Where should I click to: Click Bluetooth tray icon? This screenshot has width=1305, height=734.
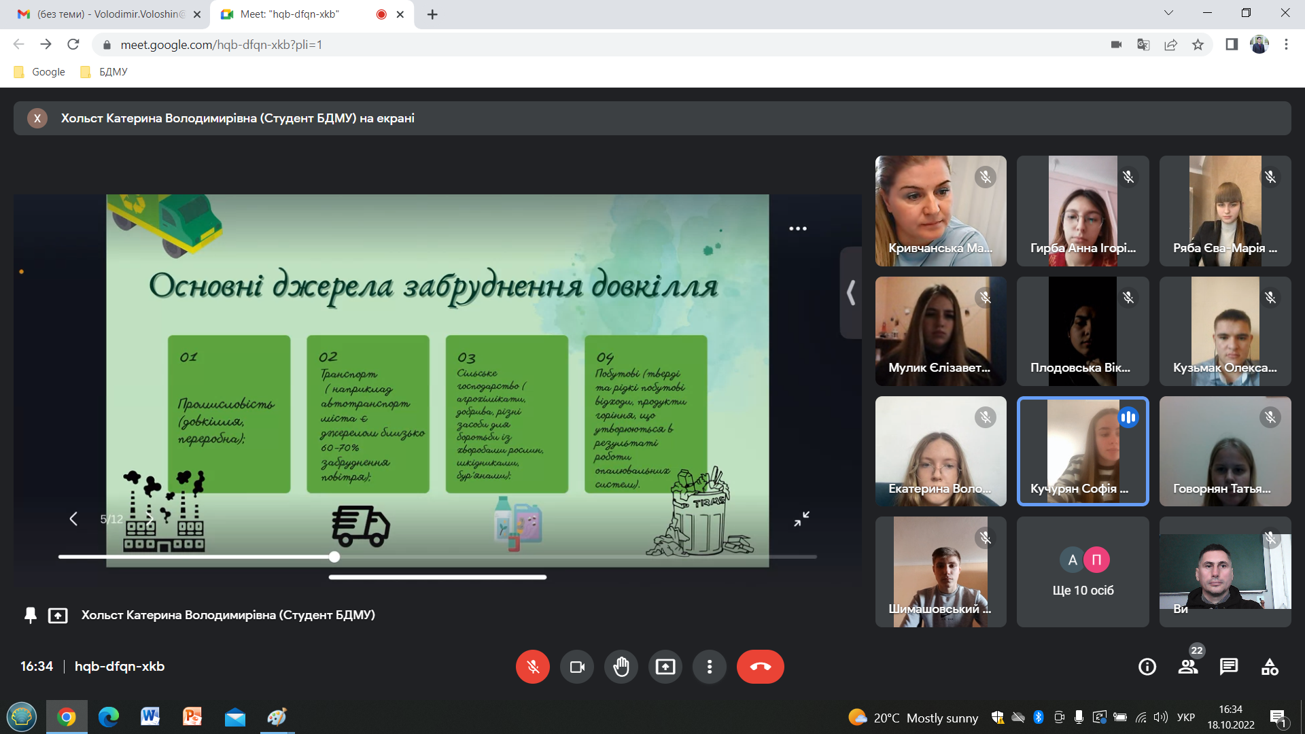coord(1039,718)
